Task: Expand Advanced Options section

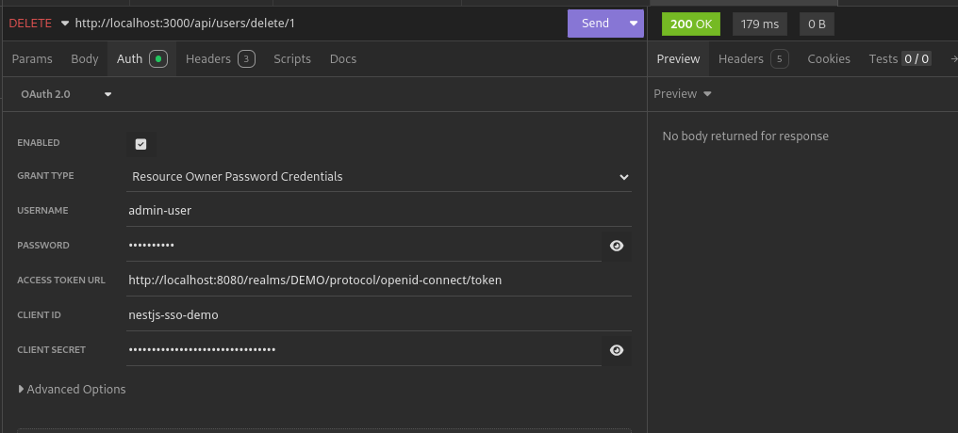Action: coord(72,389)
